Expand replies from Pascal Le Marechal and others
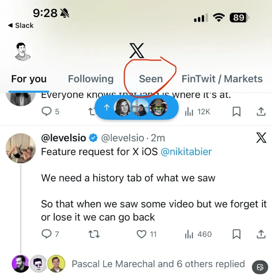The image size is (272, 279). [158, 264]
